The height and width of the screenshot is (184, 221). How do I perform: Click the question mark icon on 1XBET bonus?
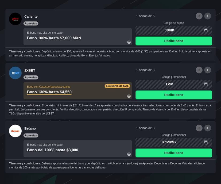[129, 96]
